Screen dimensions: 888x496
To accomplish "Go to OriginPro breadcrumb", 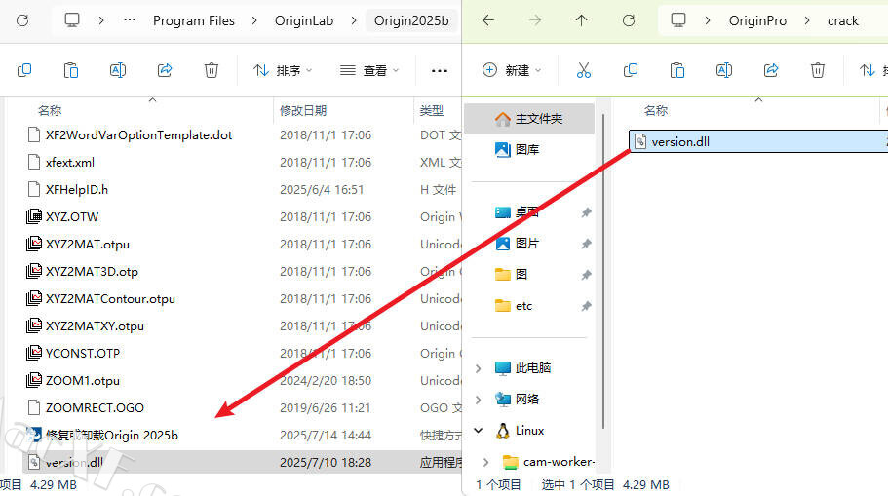I will pyautogui.click(x=757, y=20).
